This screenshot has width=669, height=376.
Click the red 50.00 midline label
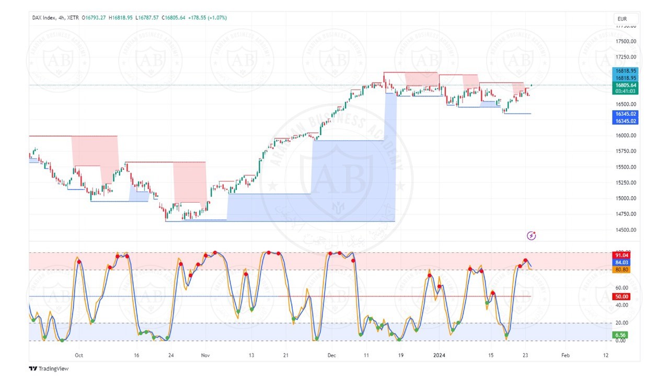tap(621, 297)
